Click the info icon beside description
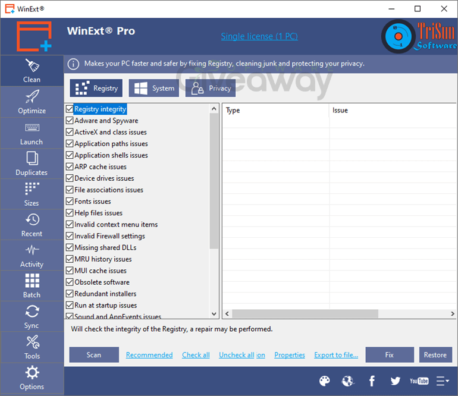 [73, 64]
